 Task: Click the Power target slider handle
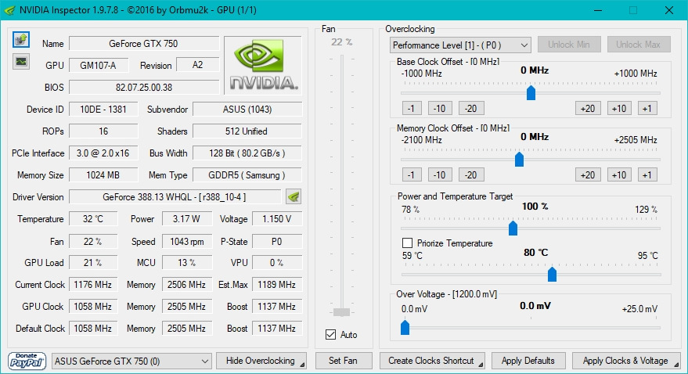coord(513,228)
